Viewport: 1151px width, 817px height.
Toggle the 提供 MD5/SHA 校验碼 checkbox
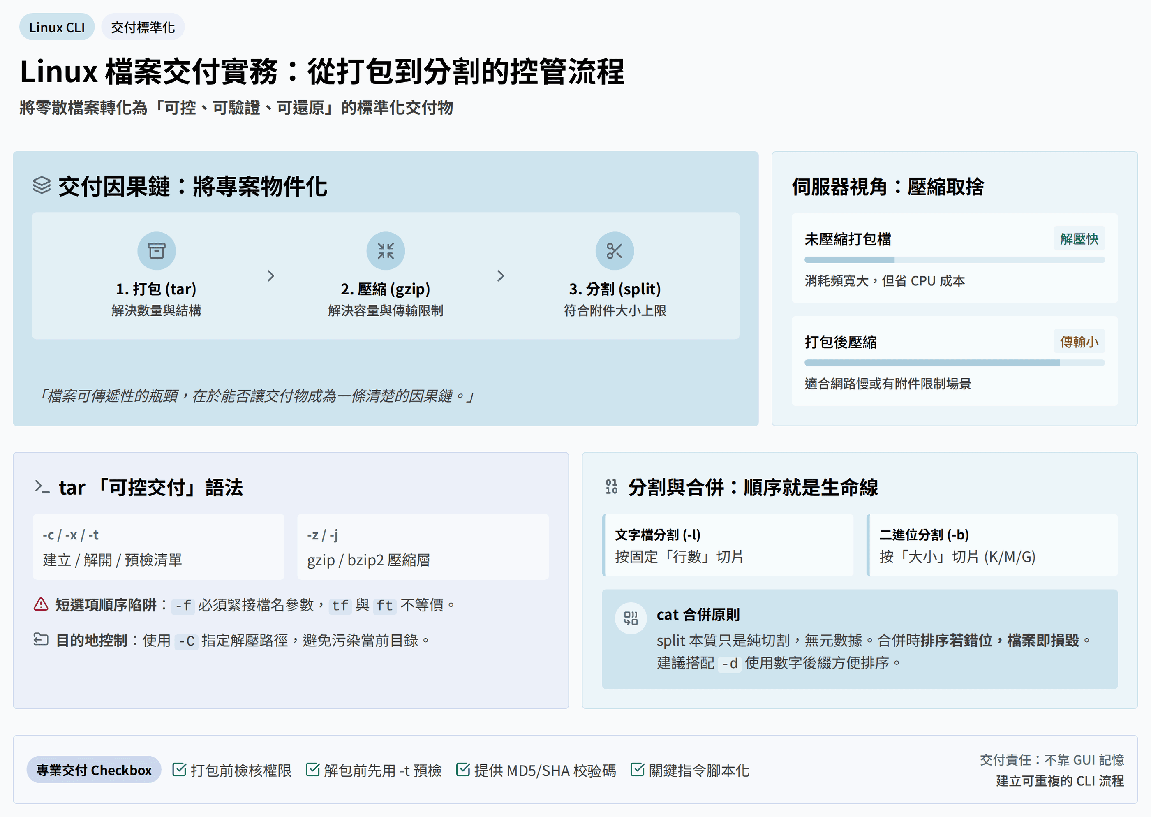coord(462,769)
